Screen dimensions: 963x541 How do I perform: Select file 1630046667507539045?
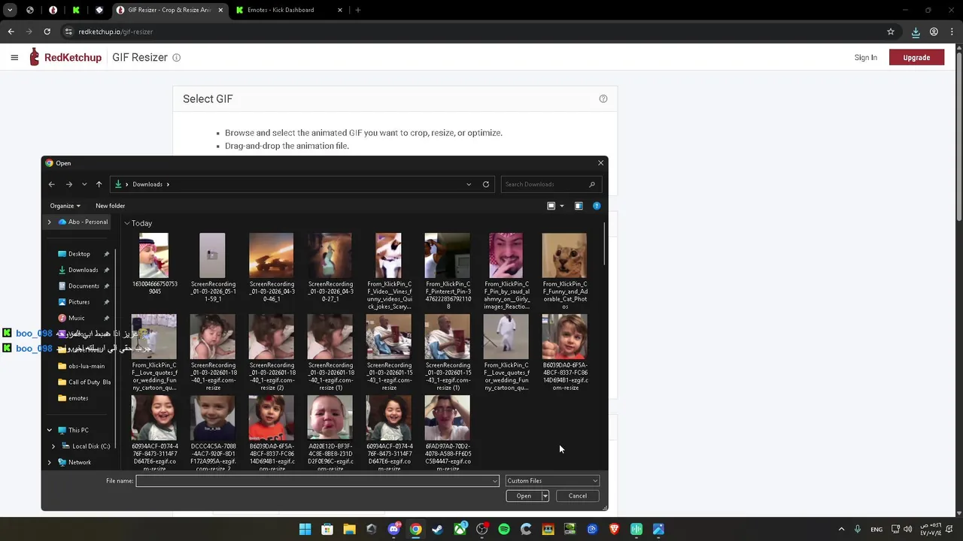pyautogui.click(x=154, y=264)
